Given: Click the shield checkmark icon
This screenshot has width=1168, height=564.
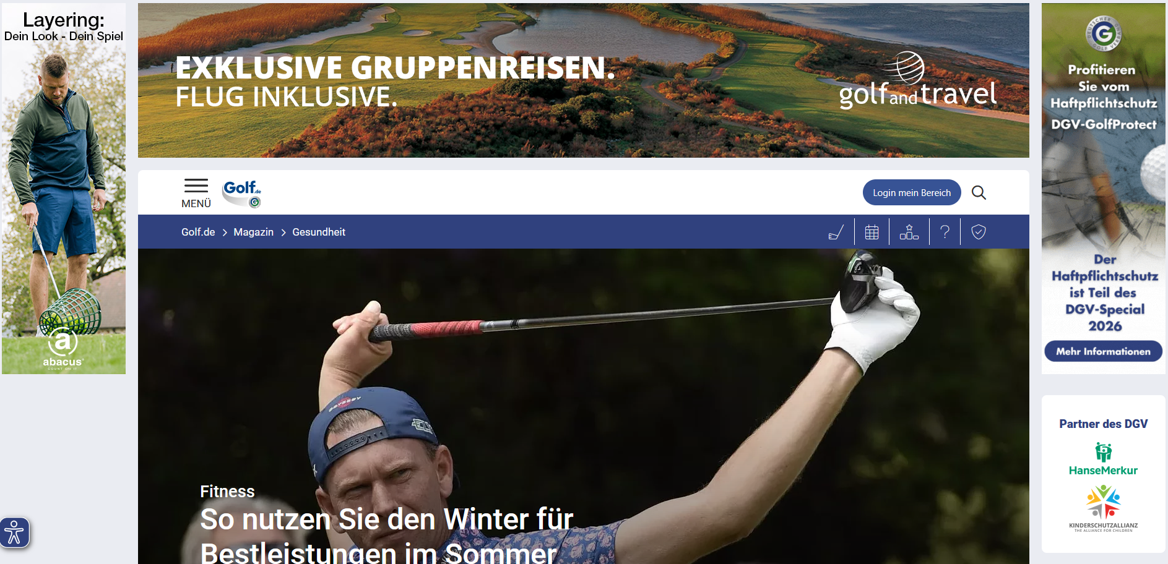Looking at the screenshot, I should (x=979, y=233).
